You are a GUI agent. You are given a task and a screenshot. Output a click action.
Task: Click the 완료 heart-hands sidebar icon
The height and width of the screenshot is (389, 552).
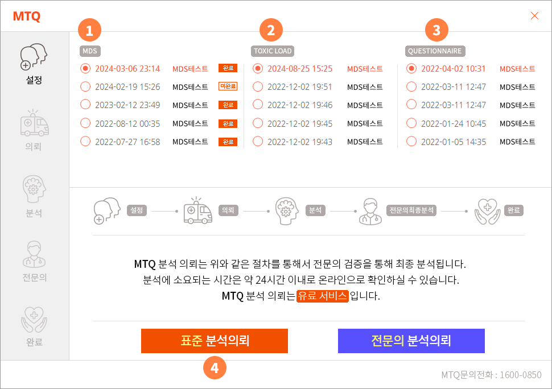[34, 319]
